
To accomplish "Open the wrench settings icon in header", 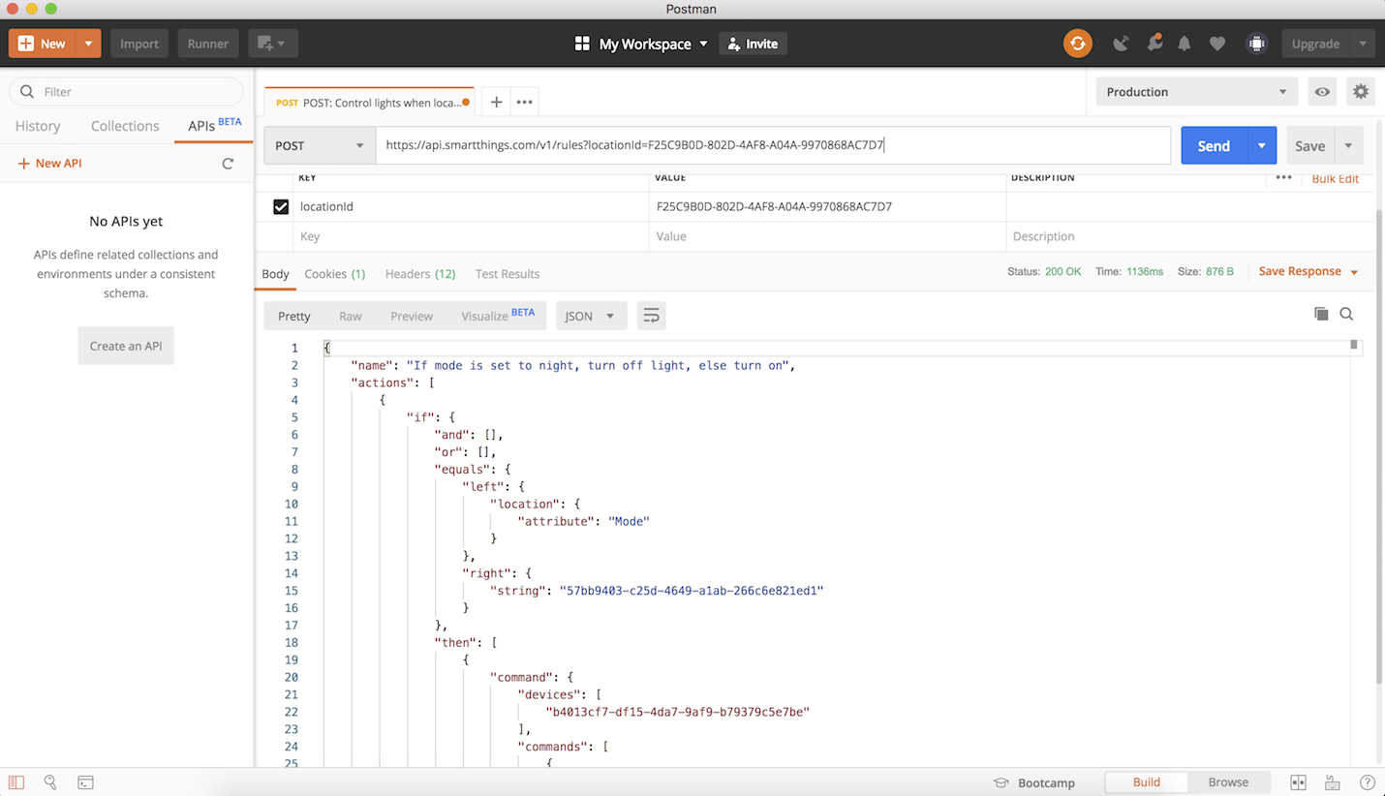I will (x=1154, y=44).
